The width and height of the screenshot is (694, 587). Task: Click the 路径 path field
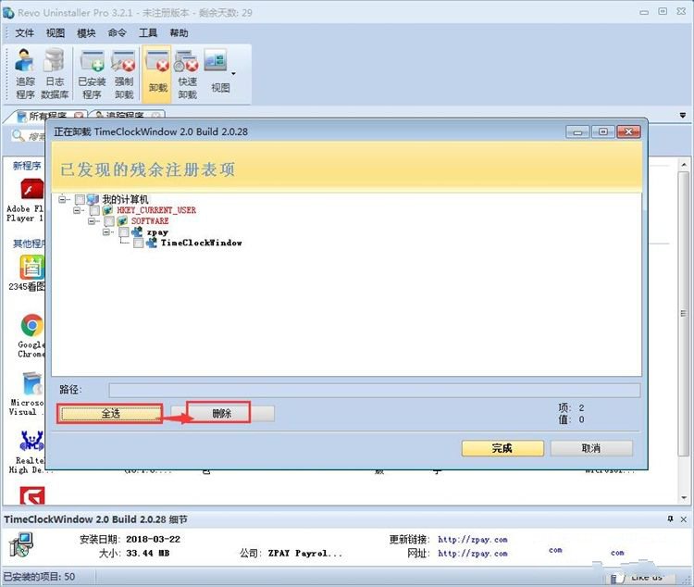[x=375, y=390]
